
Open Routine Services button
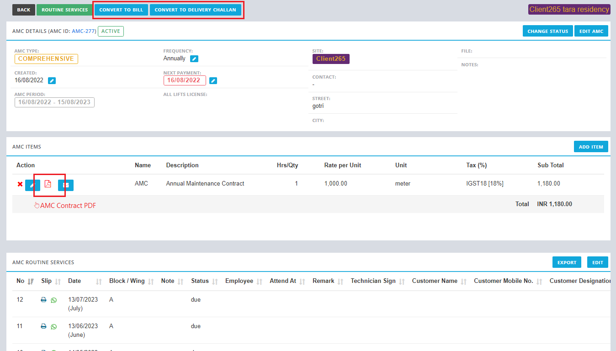[65, 10]
